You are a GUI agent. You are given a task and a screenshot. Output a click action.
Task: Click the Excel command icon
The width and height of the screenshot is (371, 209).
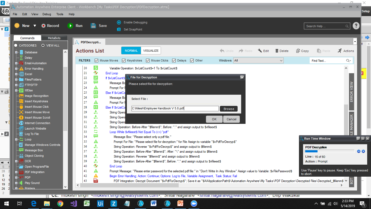pyautogui.click(x=21, y=74)
